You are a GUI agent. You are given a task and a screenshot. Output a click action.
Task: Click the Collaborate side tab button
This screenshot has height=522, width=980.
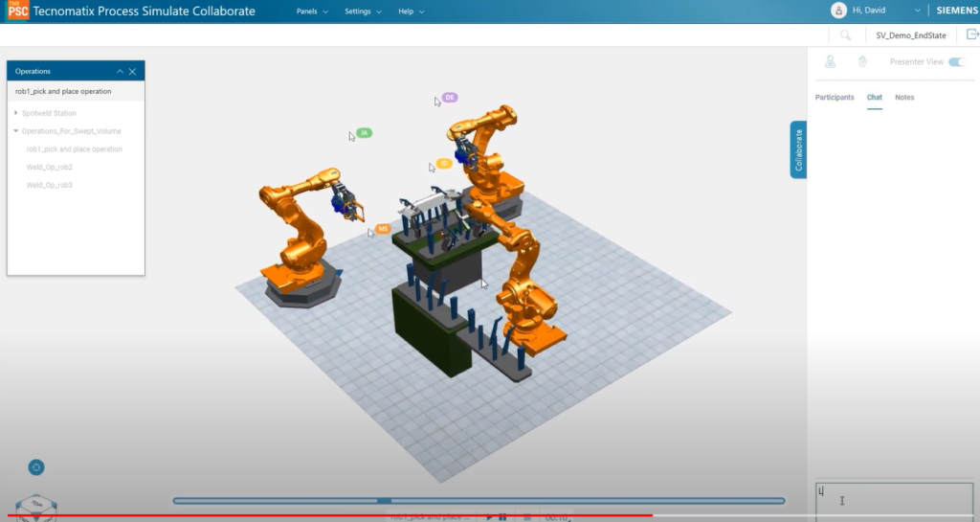[798, 150]
